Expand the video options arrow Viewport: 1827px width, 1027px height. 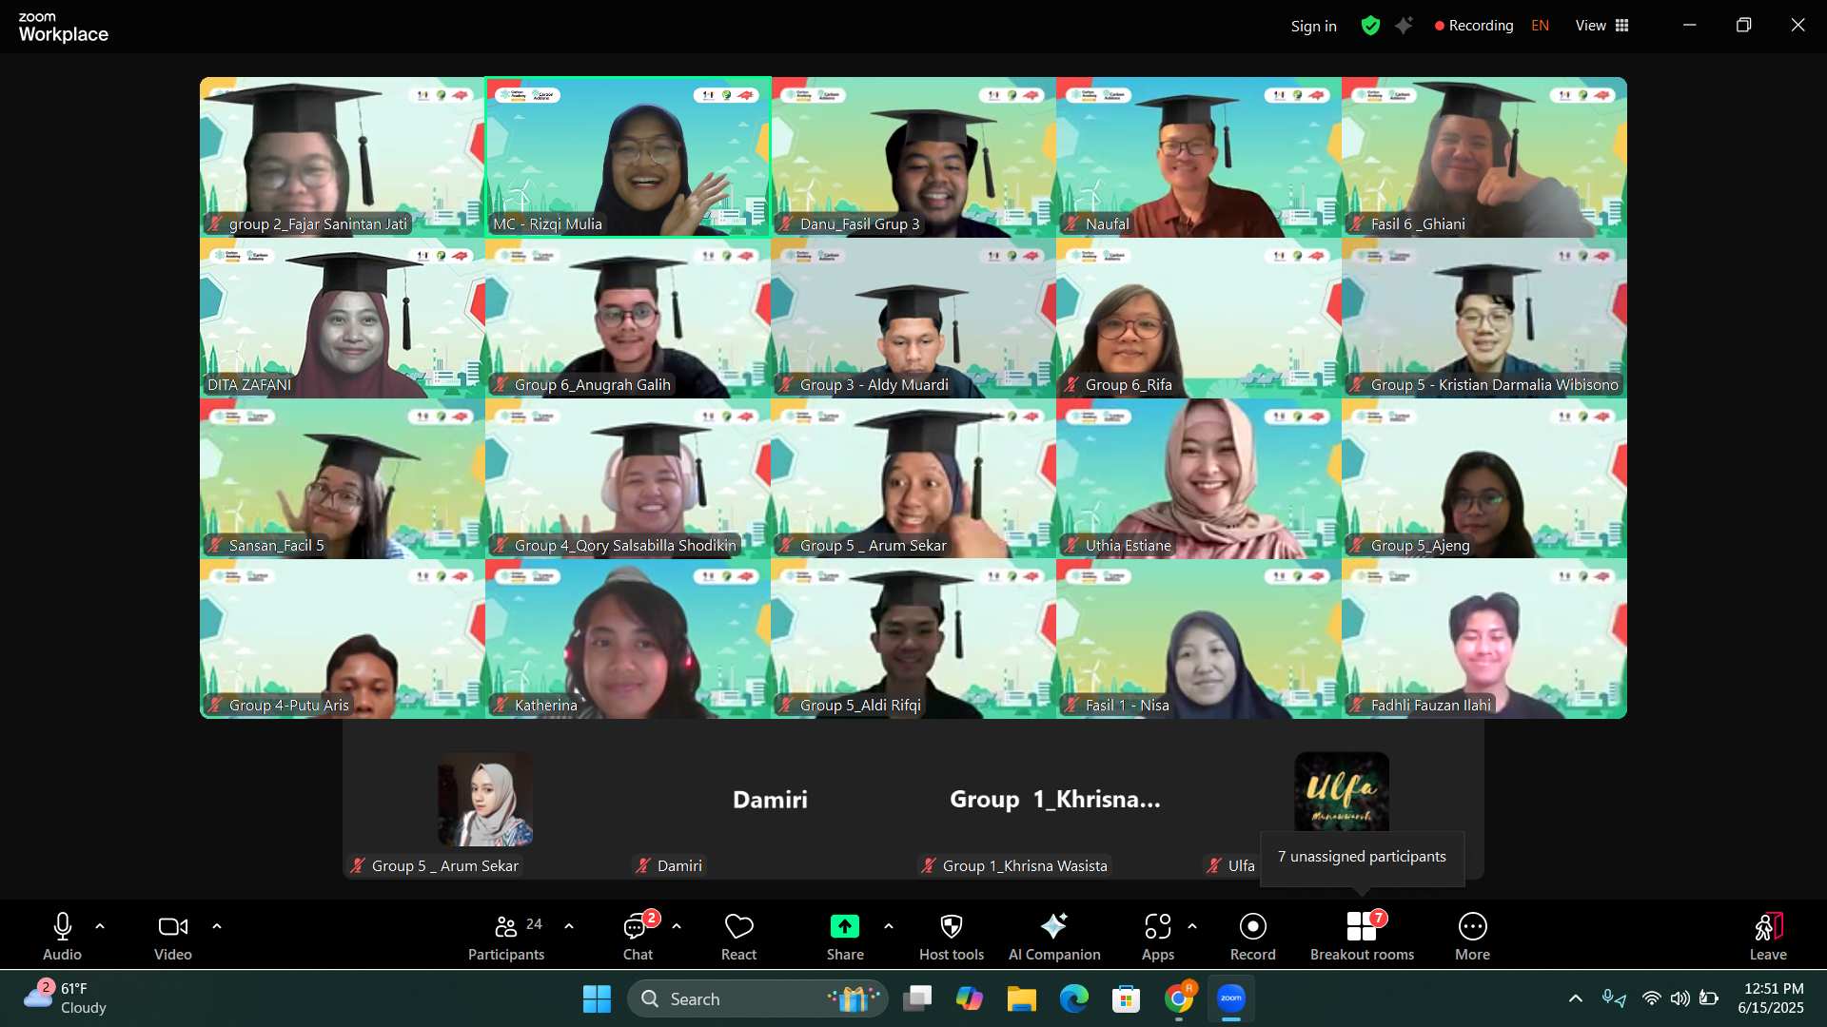pos(217,925)
